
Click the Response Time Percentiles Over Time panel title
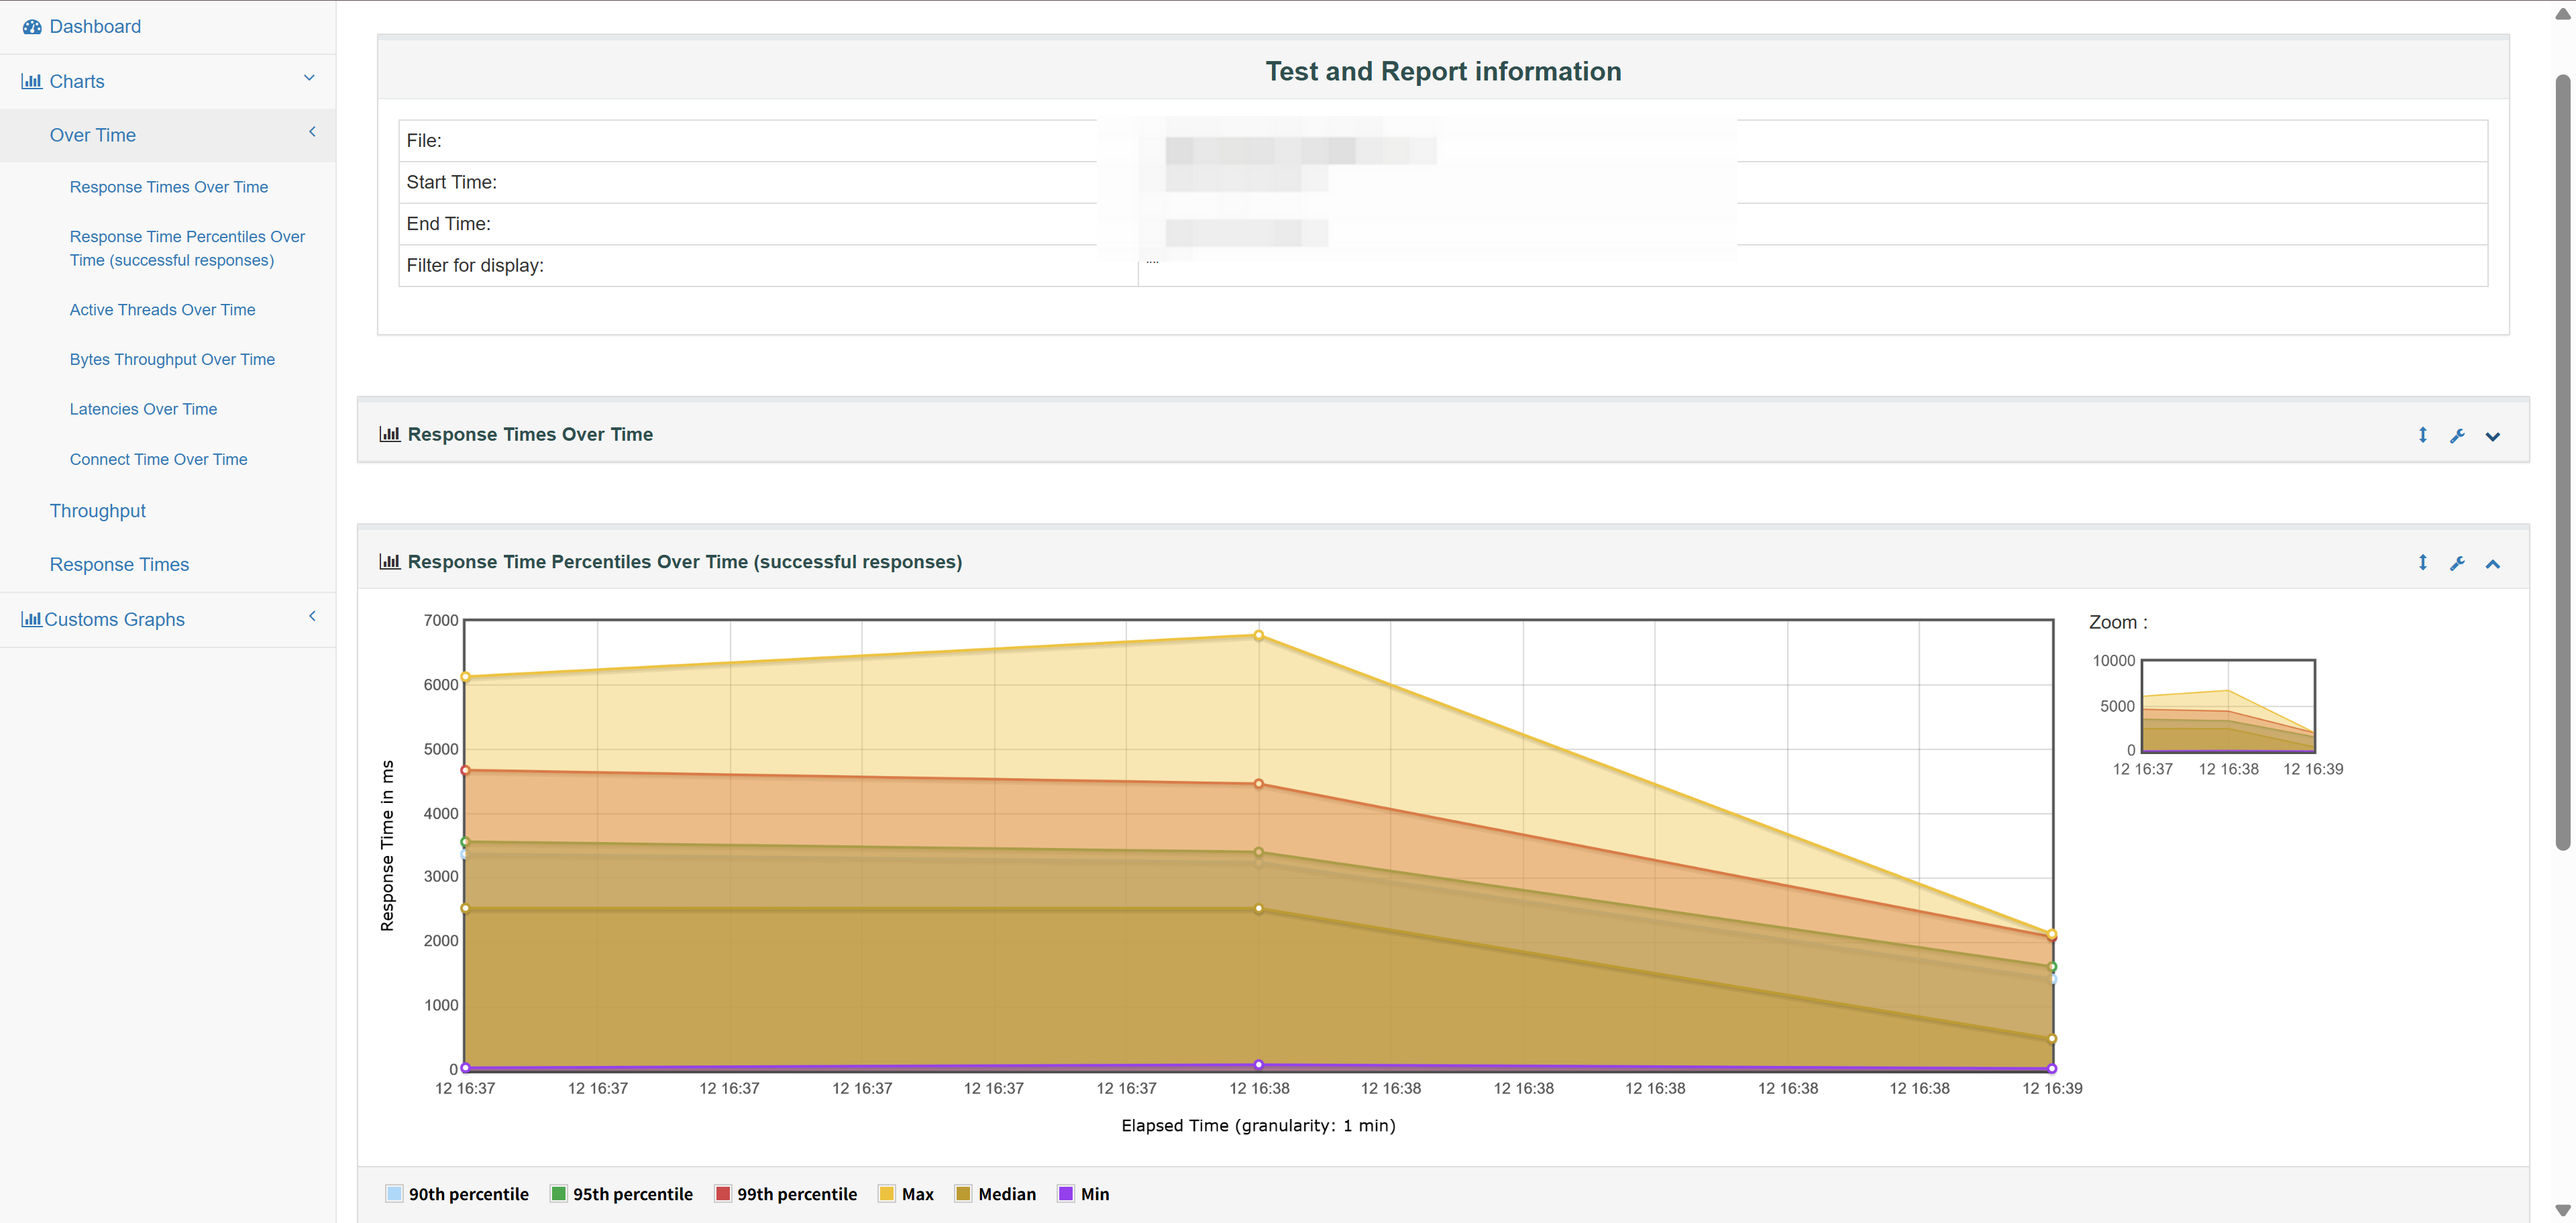(685, 562)
